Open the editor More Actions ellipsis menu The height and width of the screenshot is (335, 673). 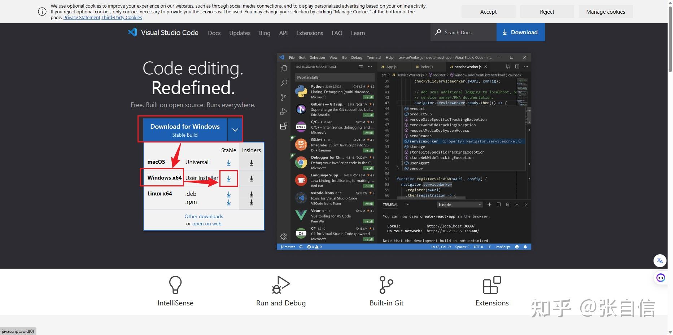point(526,67)
